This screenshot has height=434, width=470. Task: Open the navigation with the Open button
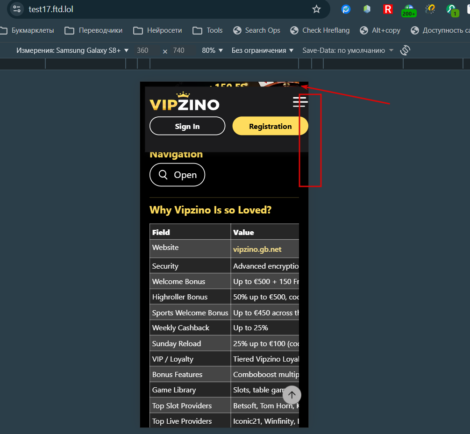[x=177, y=175]
